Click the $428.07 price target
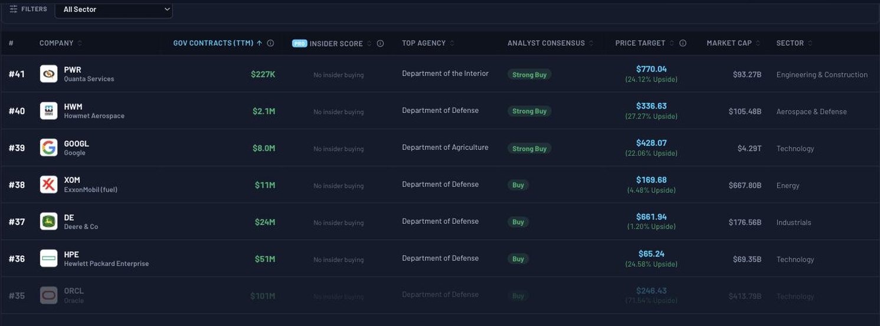880x326 pixels. [x=652, y=143]
